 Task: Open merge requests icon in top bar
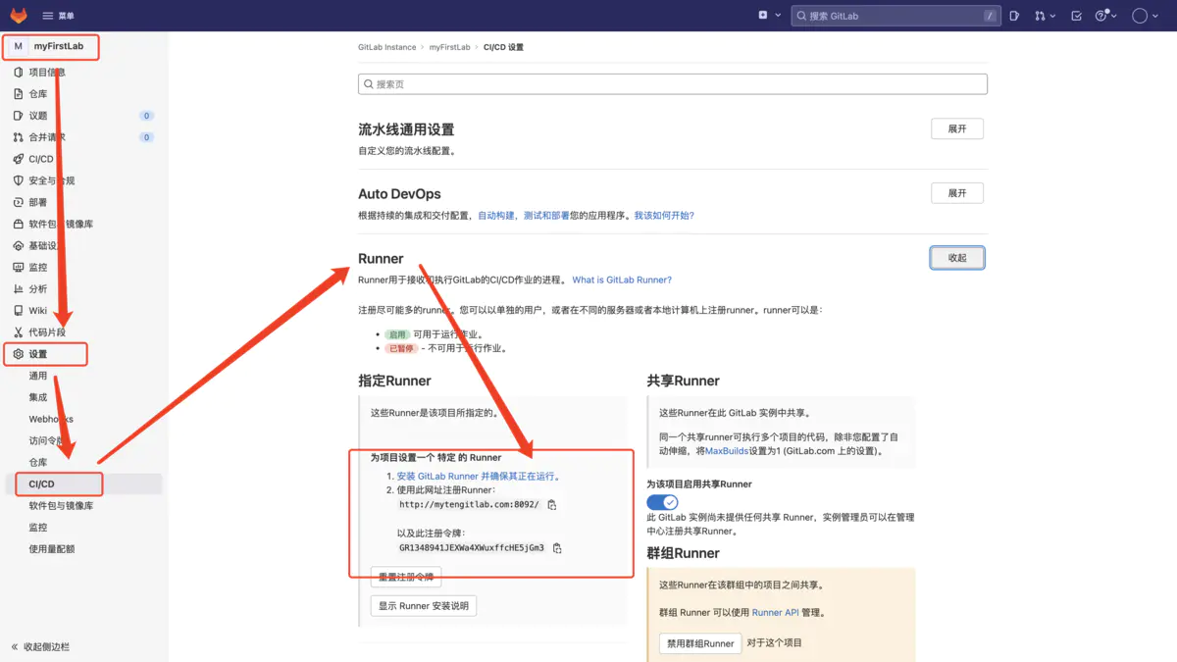(x=1040, y=16)
